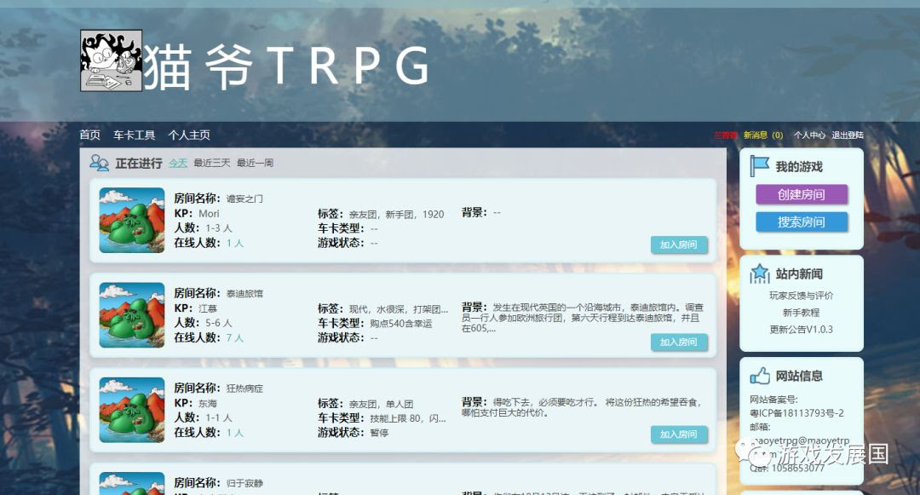The image size is (920, 495).
Task: Click the 泰迪旅馆 room name
Action: (244, 293)
